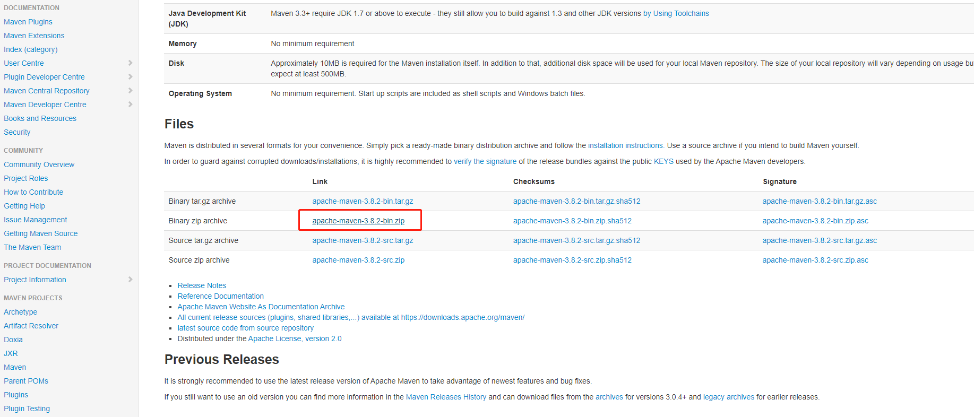Open Getting Help link
The width and height of the screenshot is (974, 417).
(24, 206)
